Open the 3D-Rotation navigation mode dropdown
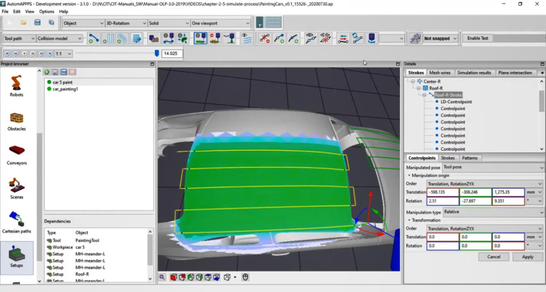Viewport: 546px width, 292px height. tap(125, 23)
